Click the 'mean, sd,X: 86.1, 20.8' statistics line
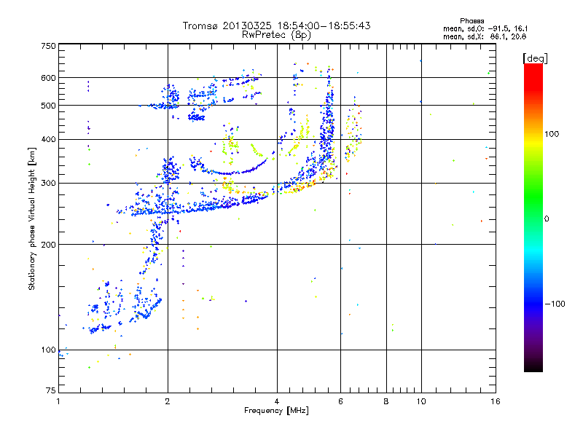 [x=485, y=37]
